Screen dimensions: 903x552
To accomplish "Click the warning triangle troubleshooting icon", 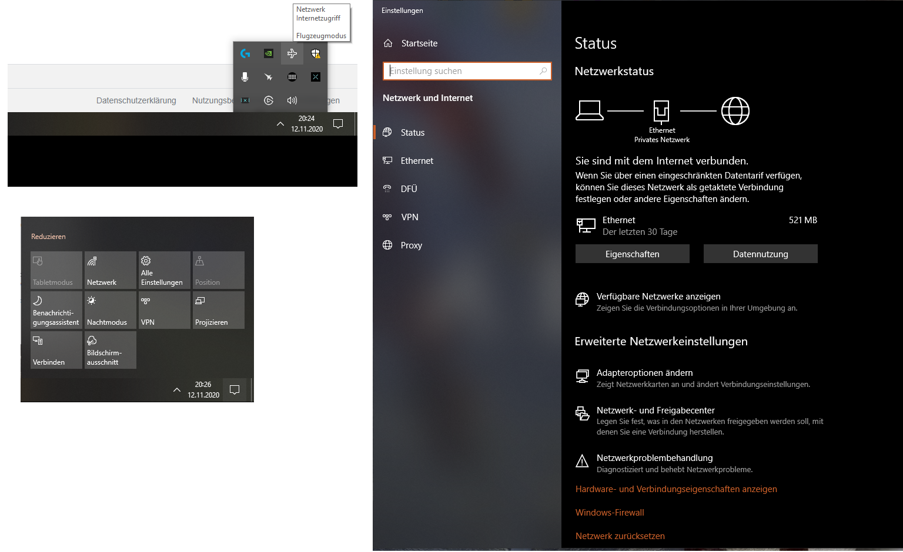I will point(582,461).
